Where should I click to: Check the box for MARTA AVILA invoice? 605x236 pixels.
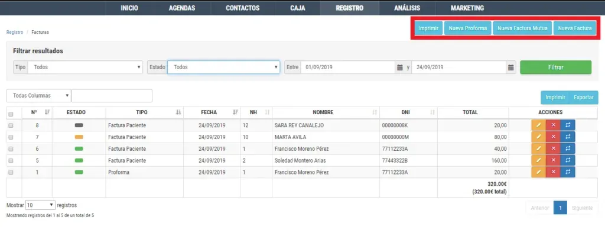(11, 137)
